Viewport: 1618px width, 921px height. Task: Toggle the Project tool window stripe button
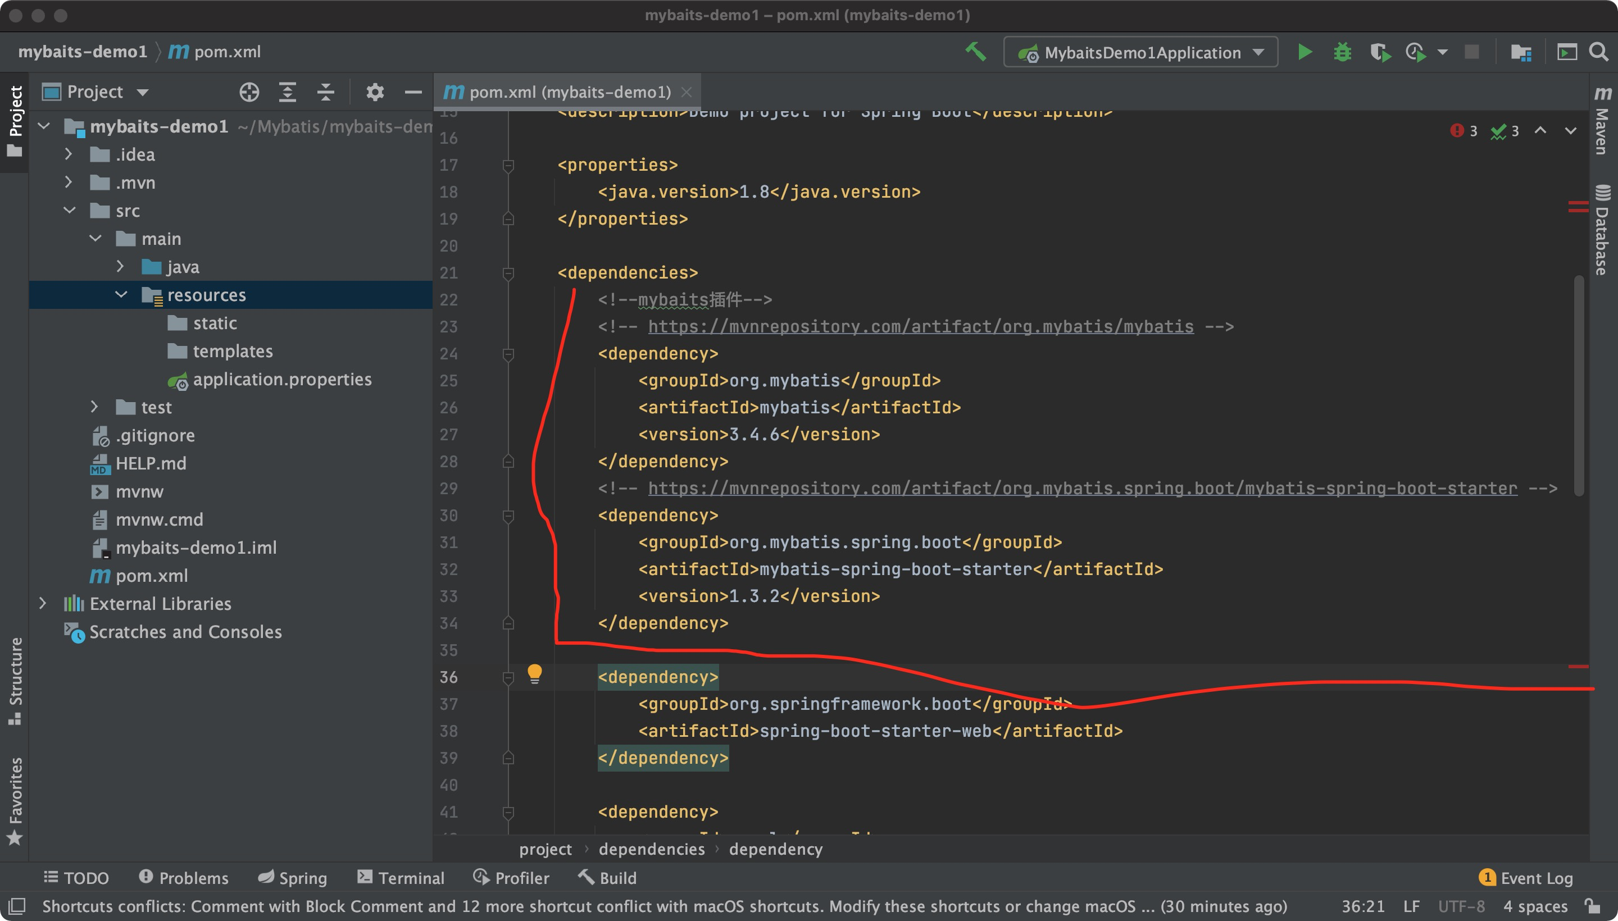(x=15, y=121)
